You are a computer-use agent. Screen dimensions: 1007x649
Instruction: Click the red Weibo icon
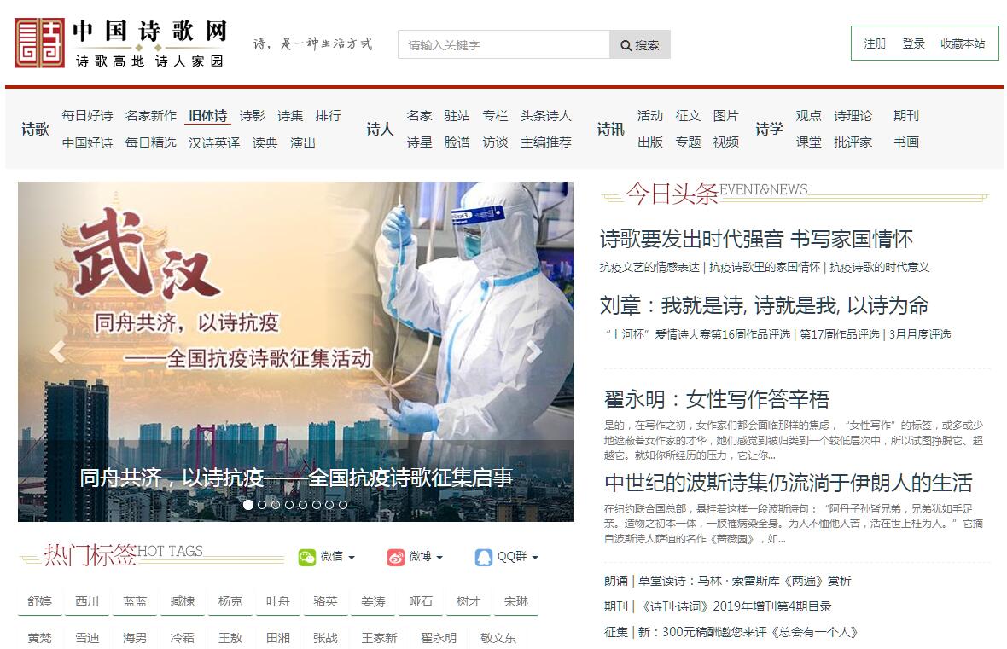click(x=396, y=557)
